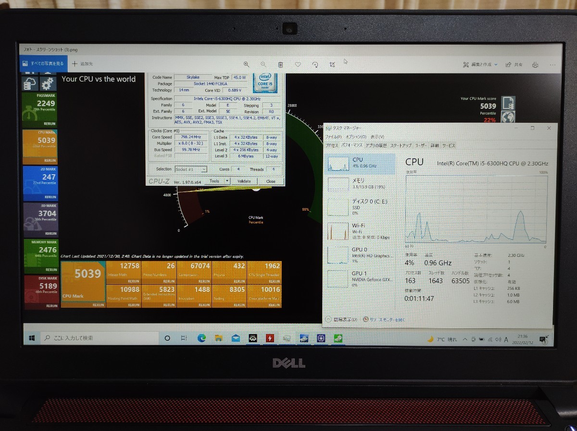Click the Sorting 8305 result tile
The height and width of the screenshot is (431, 577).
click(x=229, y=296)
